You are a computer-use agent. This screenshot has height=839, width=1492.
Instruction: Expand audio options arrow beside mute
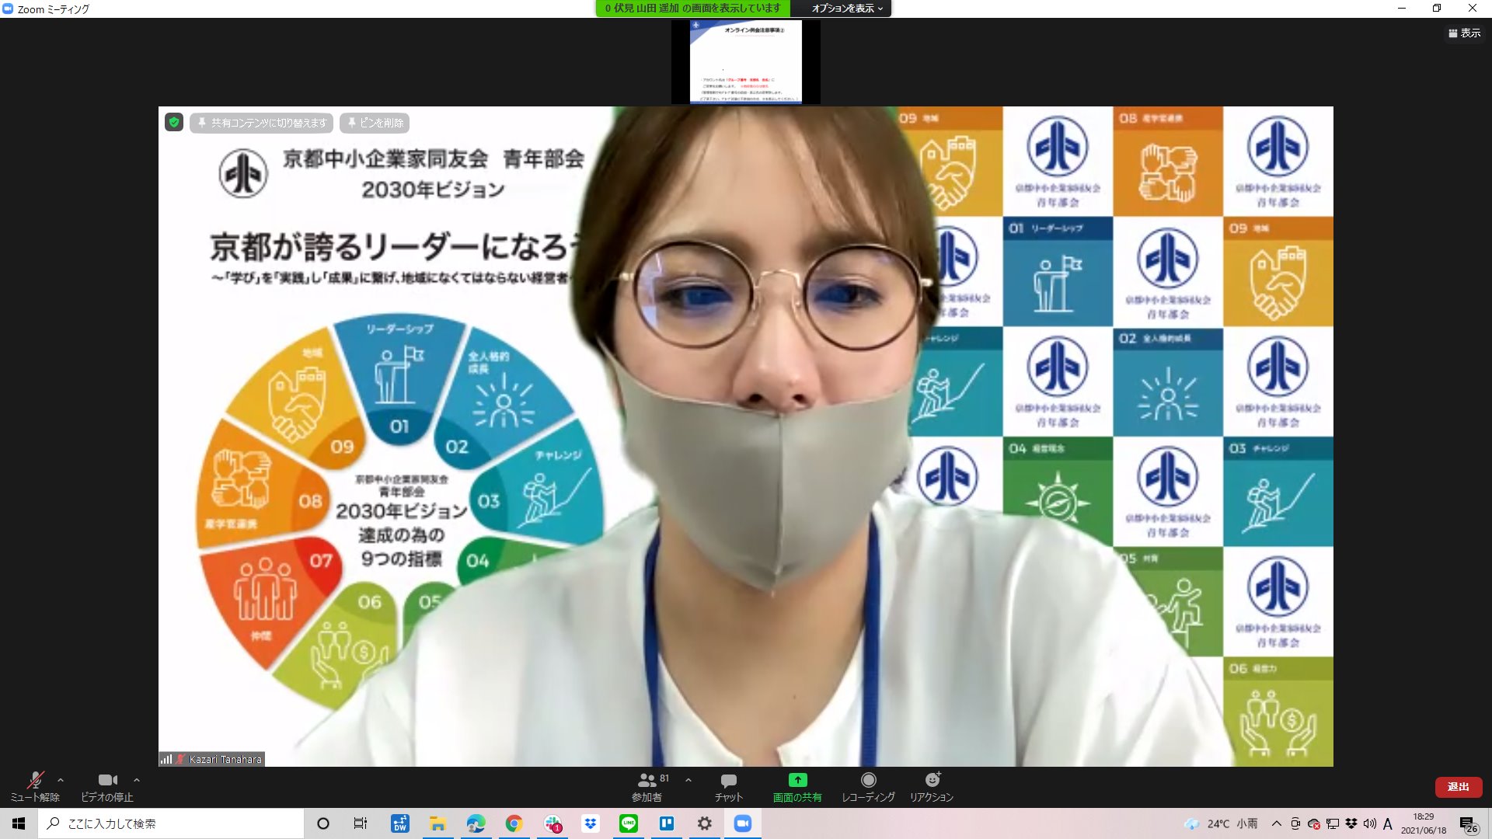[x=61, y=780]
